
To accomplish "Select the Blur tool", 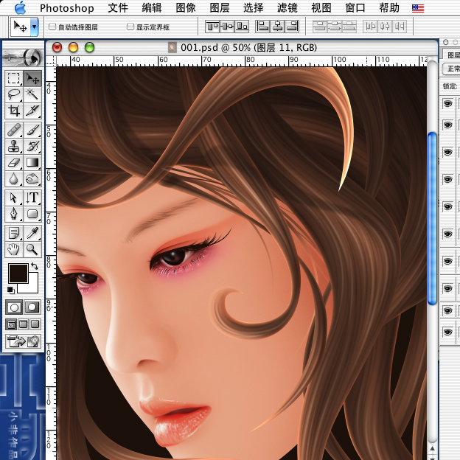I will tap(13, 178).
